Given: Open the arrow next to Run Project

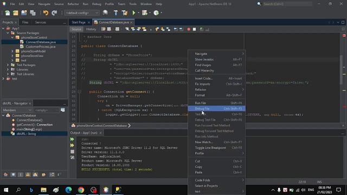Looking at the screenshot, I should point(138,13).
